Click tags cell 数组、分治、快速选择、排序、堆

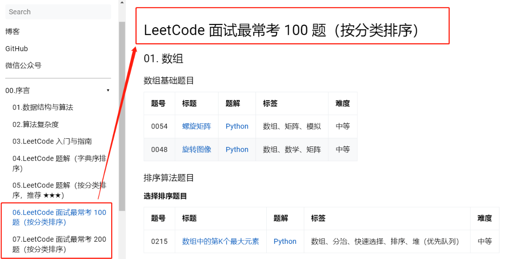(387, 241)
